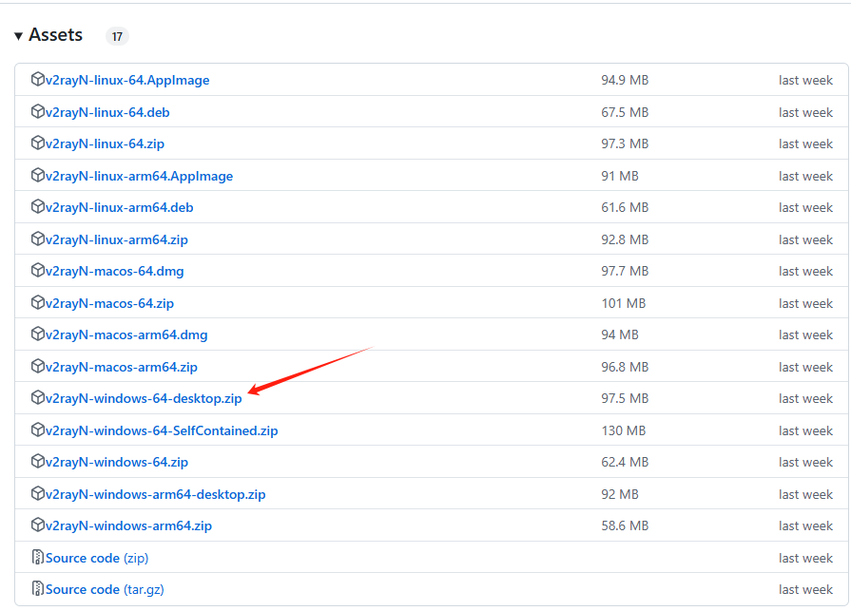Click the package icon beside v2rayN-macos-arm64.zip
This screenshot has height=611, width=851.
(x=37, y=366)
